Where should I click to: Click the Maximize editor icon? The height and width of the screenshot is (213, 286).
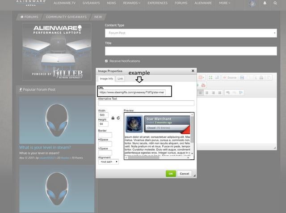210,77
